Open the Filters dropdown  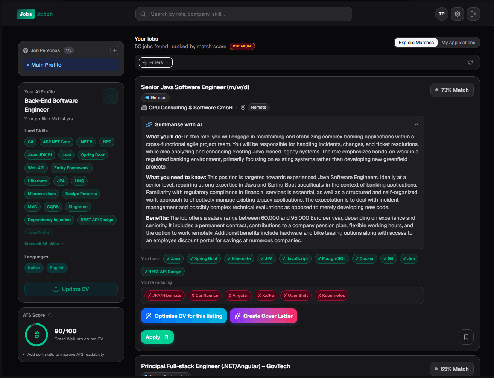156,62
